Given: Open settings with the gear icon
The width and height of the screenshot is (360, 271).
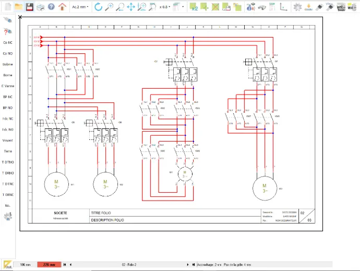Looking at the screenshot, I should click(x=297, y=7).
